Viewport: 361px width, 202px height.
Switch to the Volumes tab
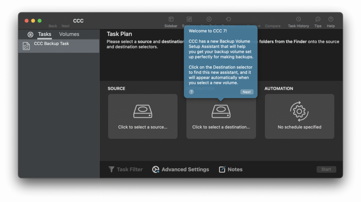tap(69, 34)
